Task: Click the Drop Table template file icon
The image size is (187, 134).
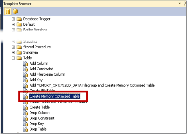Action: (26, 129)
